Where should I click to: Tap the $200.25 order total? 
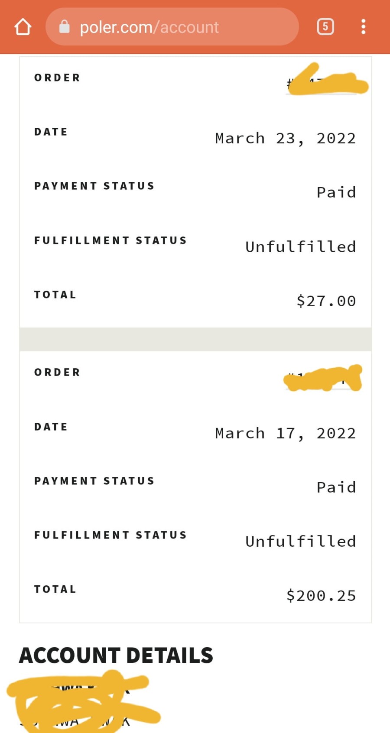click(321, 596)
